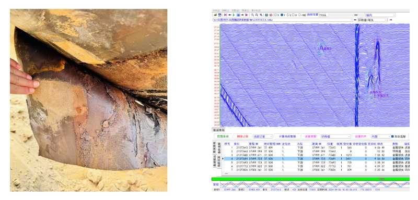Select the 数据表格 tab
418x200 pixels.
click(x=218, y=130)
